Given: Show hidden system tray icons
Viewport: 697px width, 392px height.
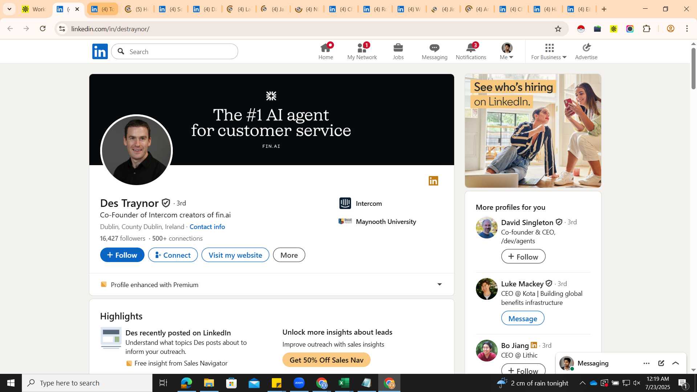Looking at the screenshot, I should [582, 383].
